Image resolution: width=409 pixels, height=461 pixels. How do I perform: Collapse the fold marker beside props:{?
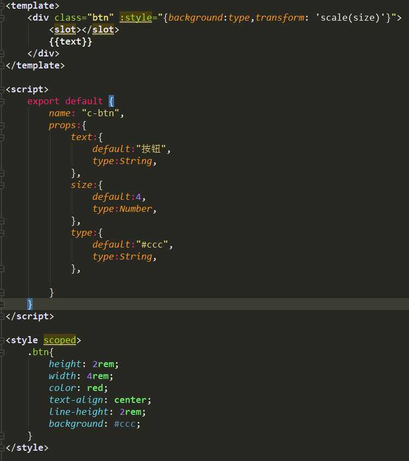2,125
